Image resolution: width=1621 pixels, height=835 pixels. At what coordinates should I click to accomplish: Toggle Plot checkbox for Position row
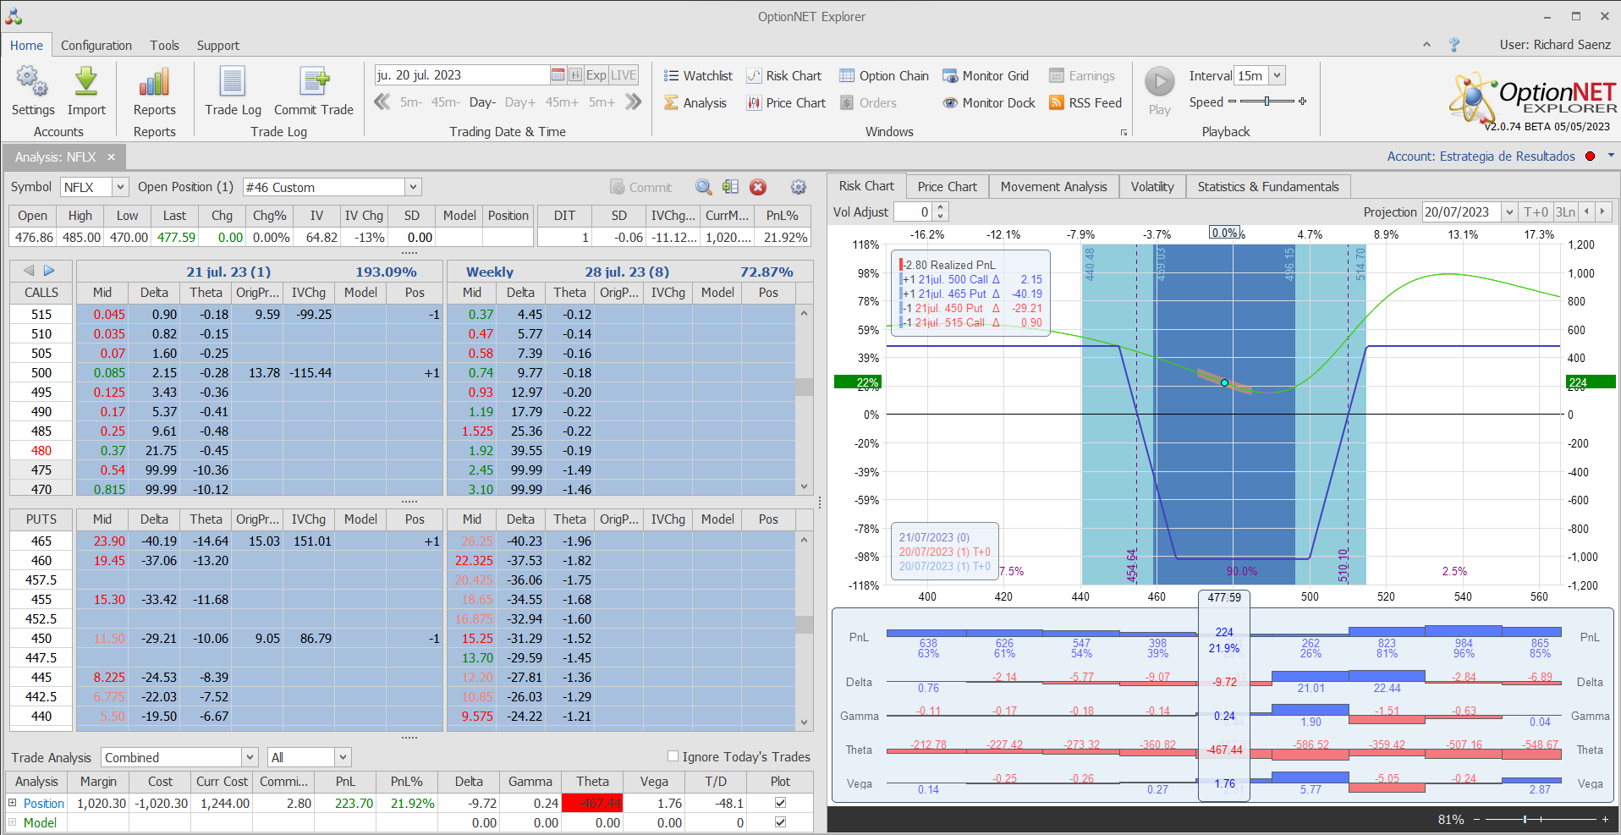coord(780,803)
